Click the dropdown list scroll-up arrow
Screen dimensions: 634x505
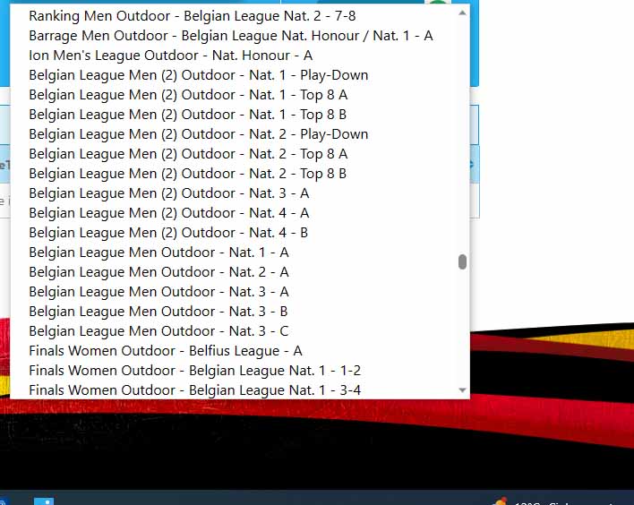point(463,13)
